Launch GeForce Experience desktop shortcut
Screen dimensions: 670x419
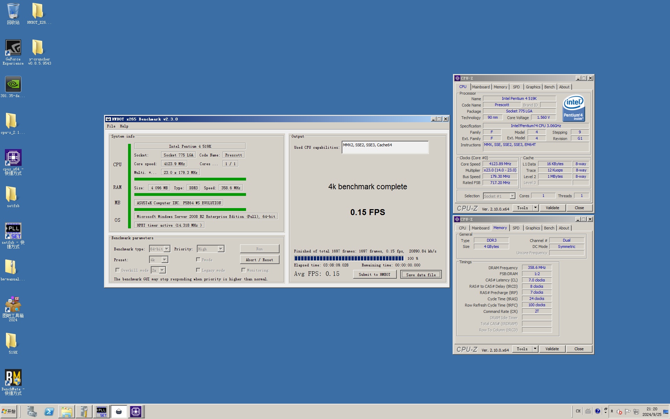(13, 52)
